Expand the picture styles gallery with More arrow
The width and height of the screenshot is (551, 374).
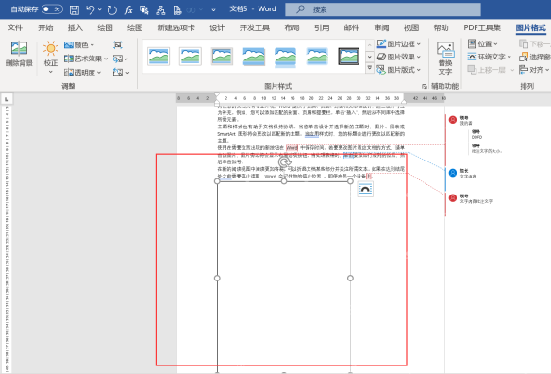point(370,68)
